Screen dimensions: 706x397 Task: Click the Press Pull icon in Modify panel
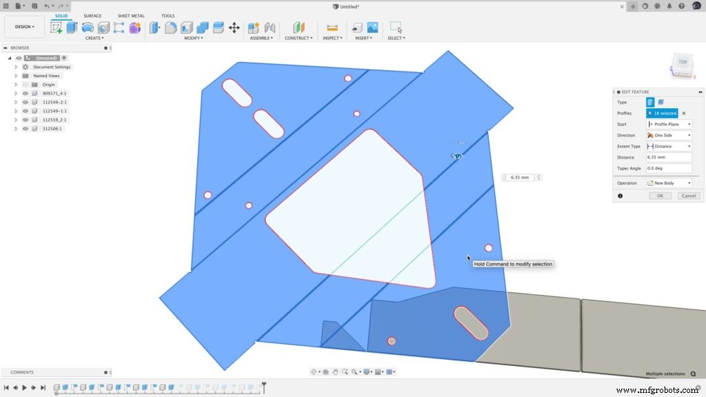click(154, 26)
